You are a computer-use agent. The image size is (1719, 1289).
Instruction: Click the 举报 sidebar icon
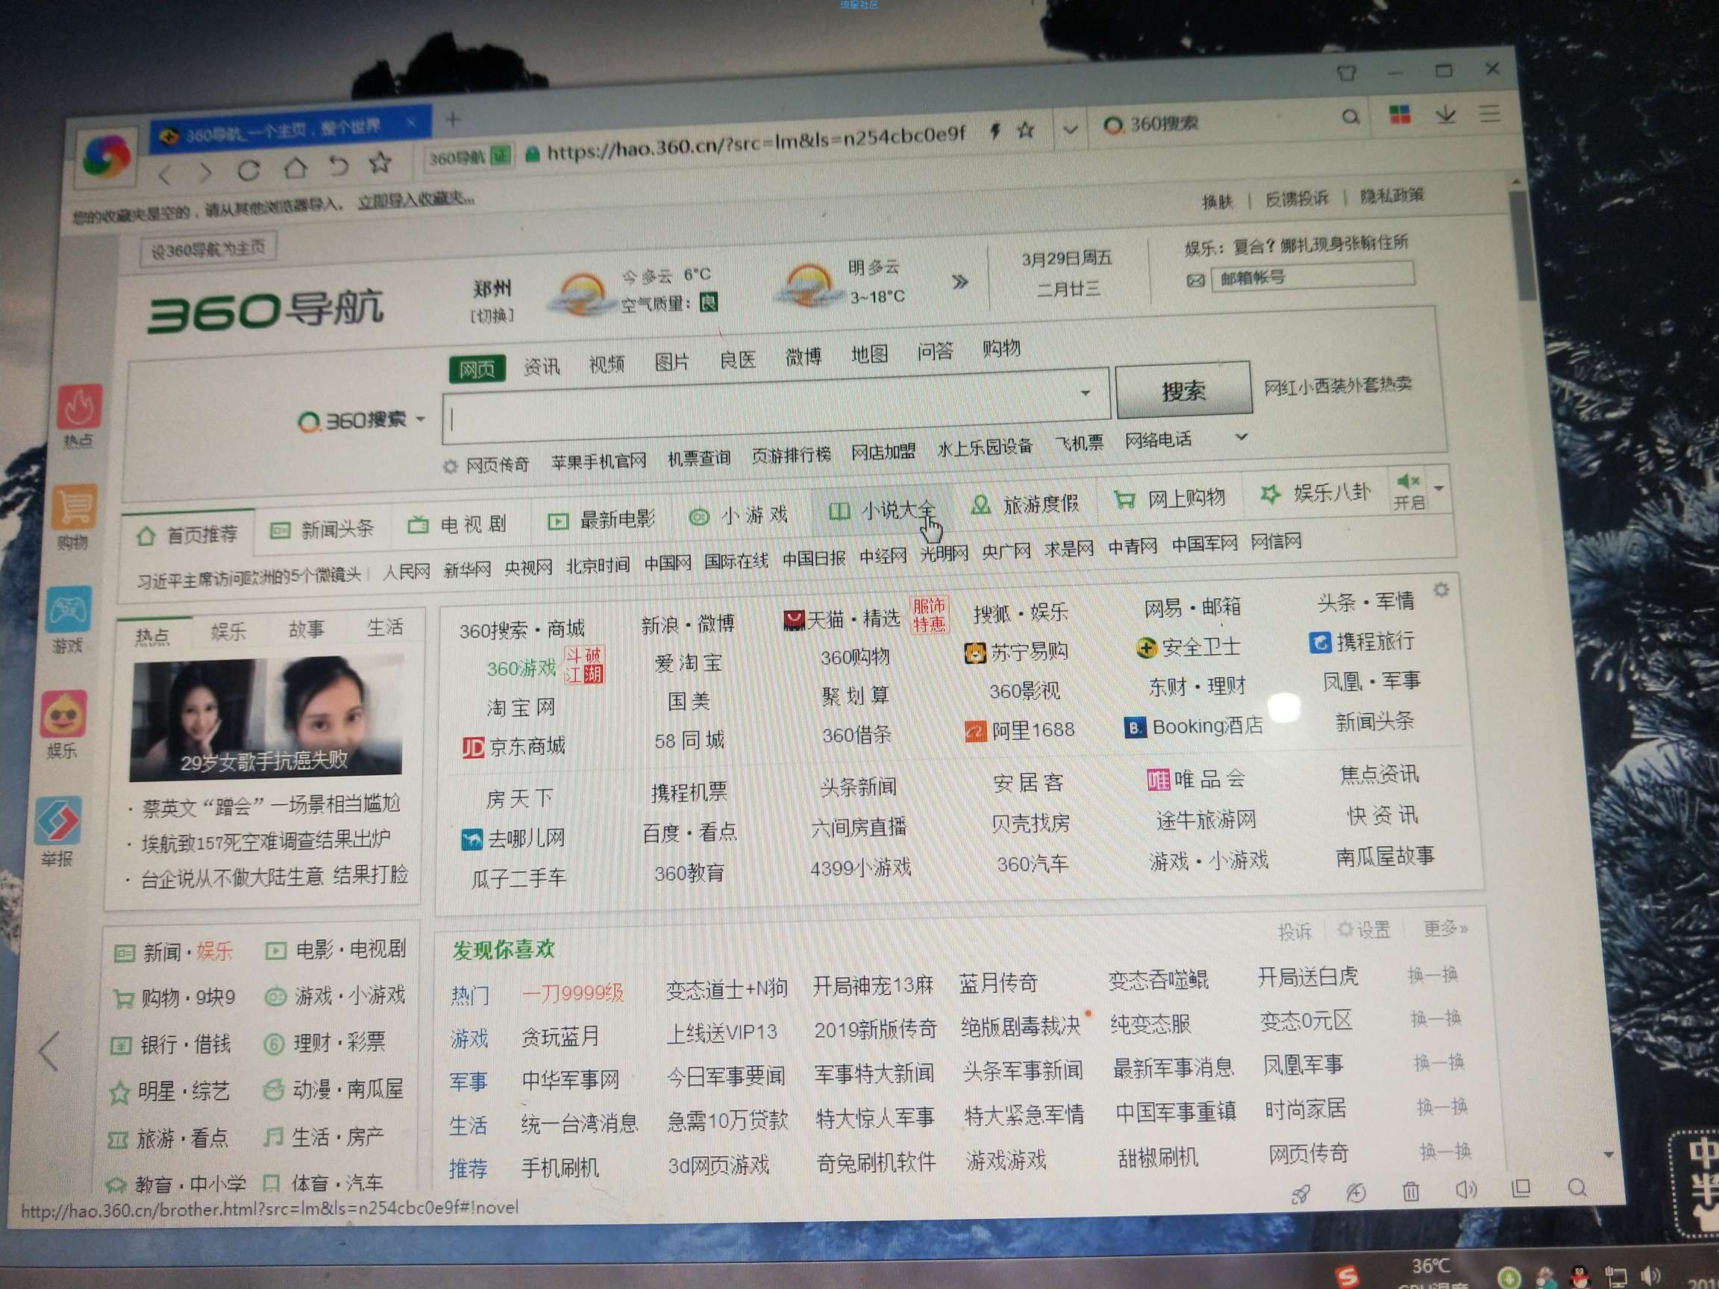pyautogui.click(x=58, y=820)
